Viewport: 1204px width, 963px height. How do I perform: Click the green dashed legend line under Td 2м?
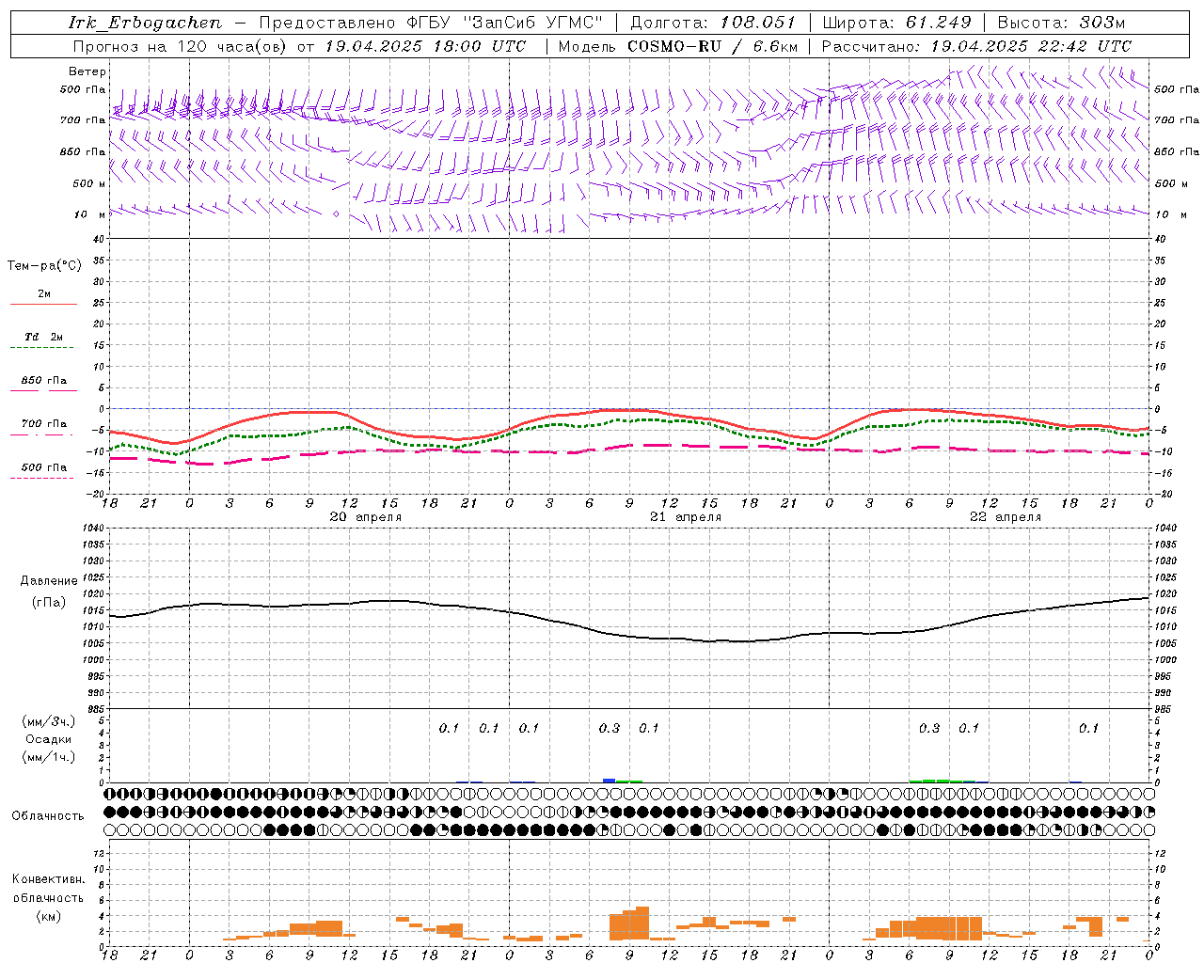[41, 347]
